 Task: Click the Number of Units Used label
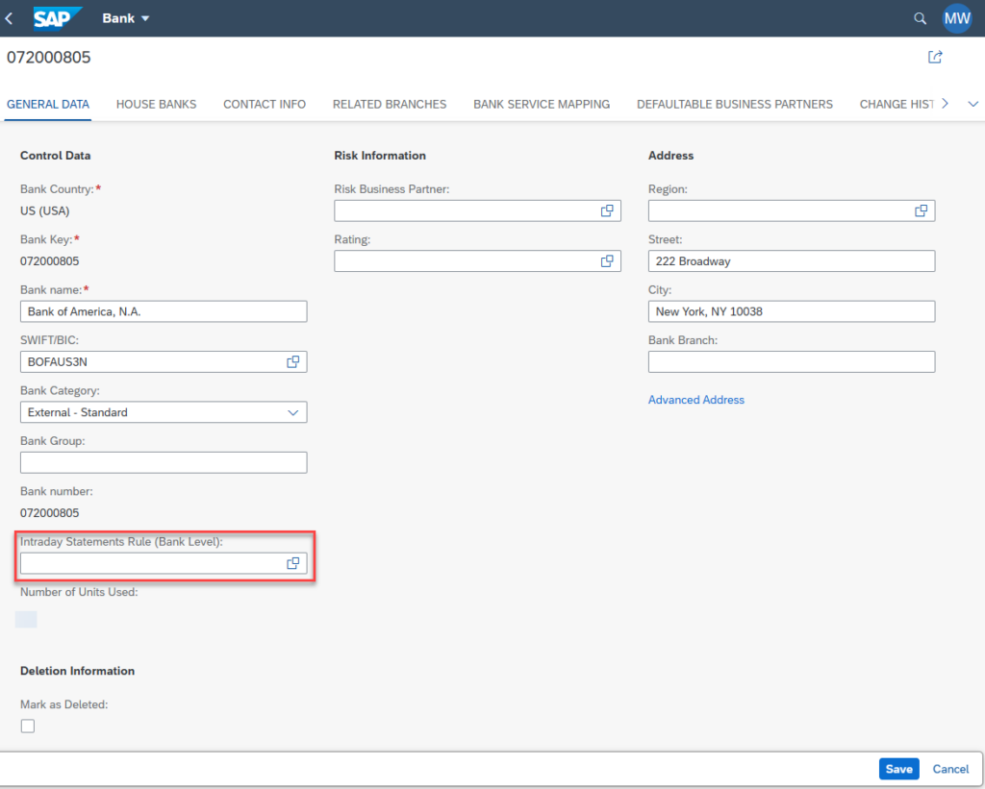click(79, 592)
